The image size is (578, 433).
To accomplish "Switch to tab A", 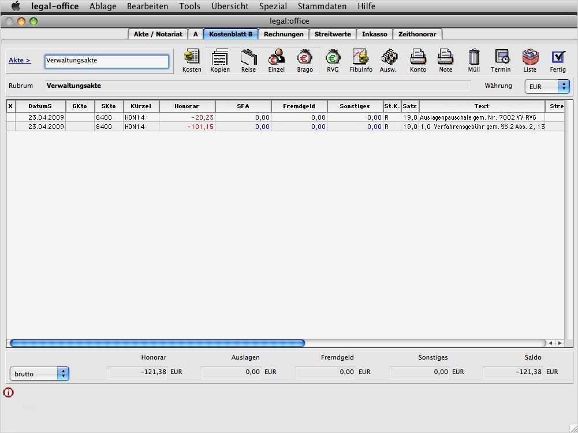I will pos(195,34).
